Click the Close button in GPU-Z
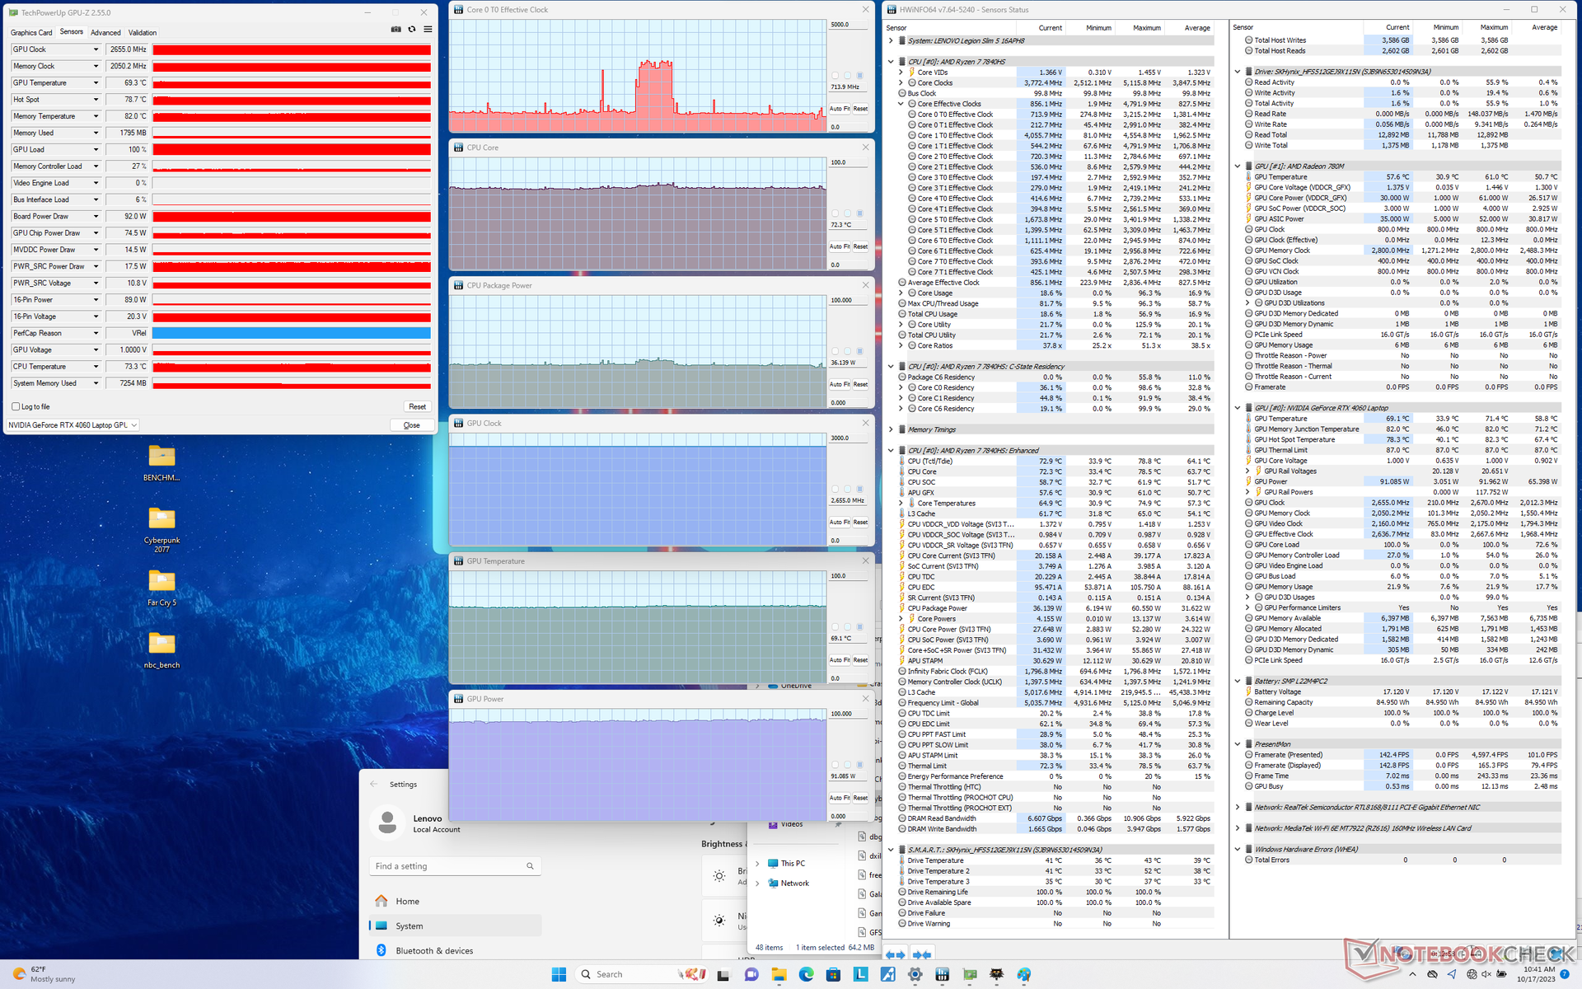Image resolution: width=1582 pixels, height=989 pixels. [x=411, y=425]
